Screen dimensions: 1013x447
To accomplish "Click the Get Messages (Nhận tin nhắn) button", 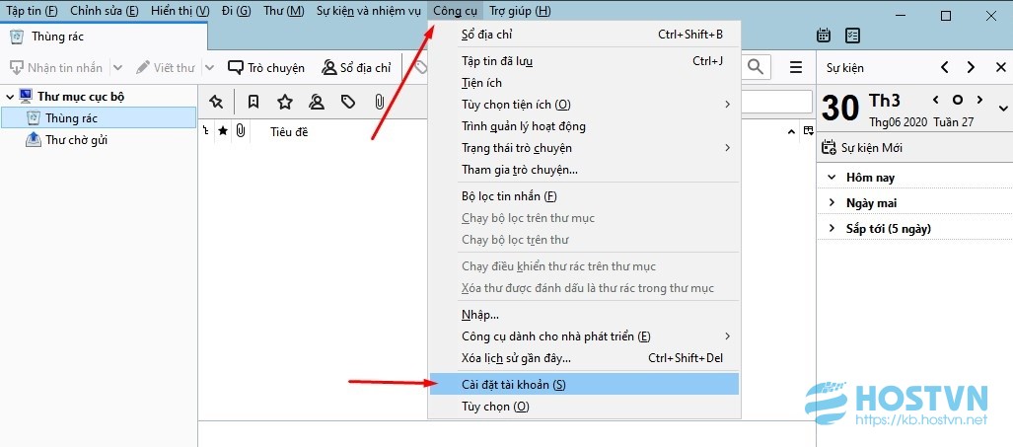I will pyautogui.click(x=57, y=67).
